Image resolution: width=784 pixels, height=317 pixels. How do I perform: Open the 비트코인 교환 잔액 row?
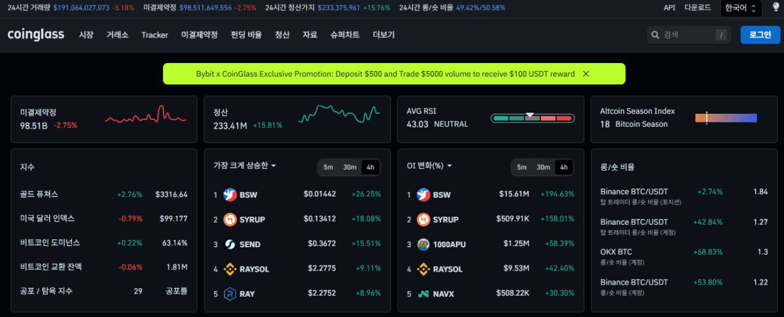(x=104, y=267)
